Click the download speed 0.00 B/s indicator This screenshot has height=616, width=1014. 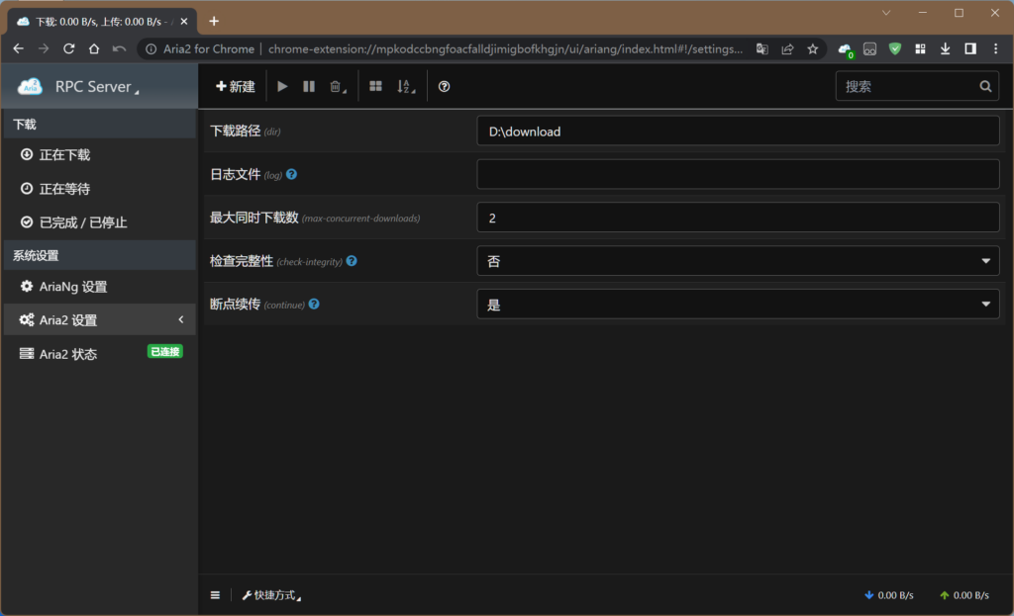(889, 595)
